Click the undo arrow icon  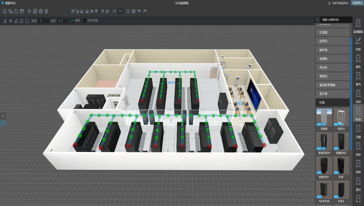pyautogui.click(x=139, y=11)
